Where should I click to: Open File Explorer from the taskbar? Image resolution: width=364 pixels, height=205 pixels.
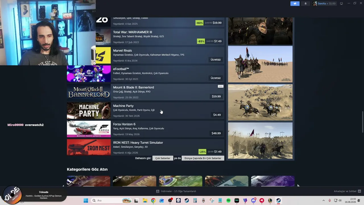145,200
